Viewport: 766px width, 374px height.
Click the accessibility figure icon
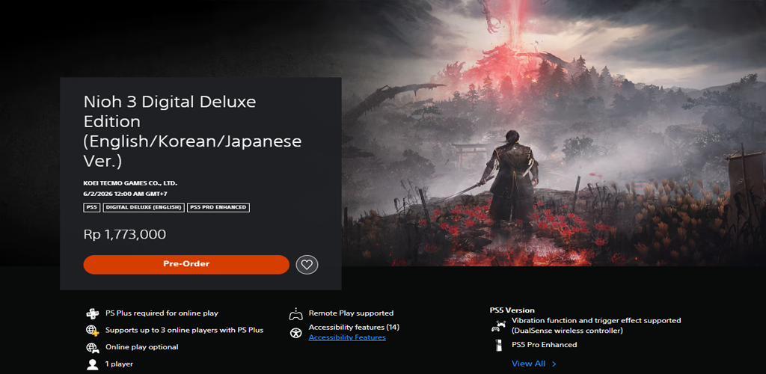[x=295, y=334]
